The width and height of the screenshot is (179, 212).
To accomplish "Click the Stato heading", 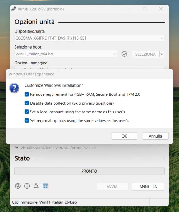I will pos(22,158).
